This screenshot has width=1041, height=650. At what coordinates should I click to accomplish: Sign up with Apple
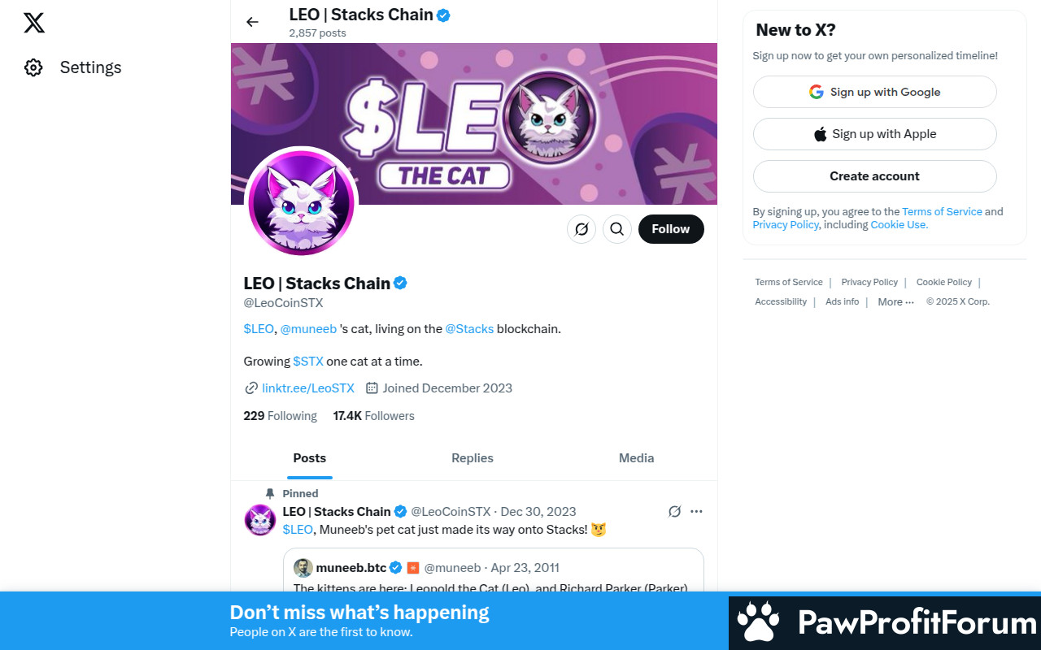point(874,134)
